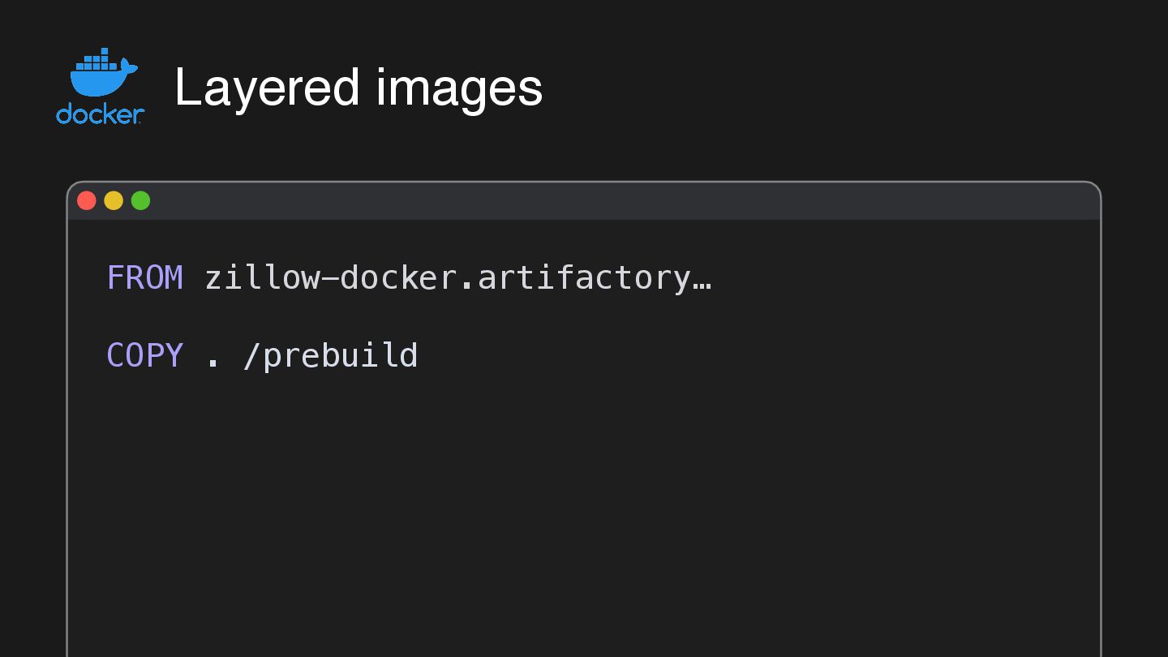Select the purple COPY keyword

144,356
